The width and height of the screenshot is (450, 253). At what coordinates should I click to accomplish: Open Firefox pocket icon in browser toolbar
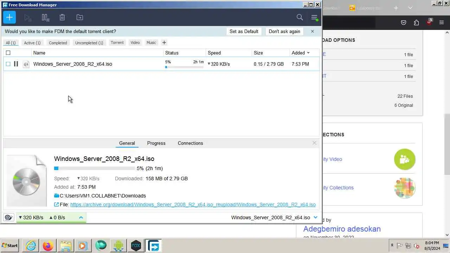tap(404, 22)
